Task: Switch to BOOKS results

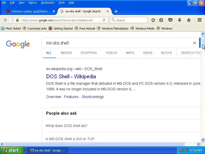Action: tap(166, 53)
